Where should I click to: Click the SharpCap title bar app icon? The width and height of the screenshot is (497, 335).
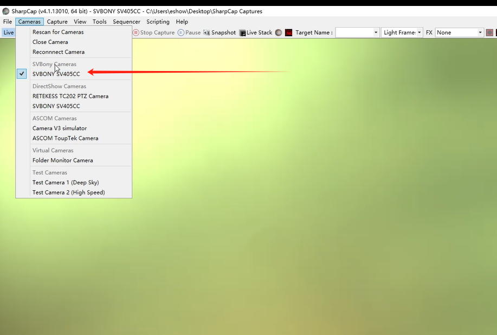tap(6, 11)
